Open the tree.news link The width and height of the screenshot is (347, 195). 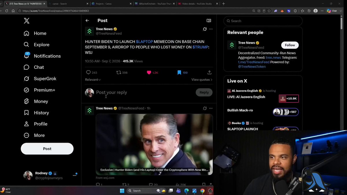point(273,57)
